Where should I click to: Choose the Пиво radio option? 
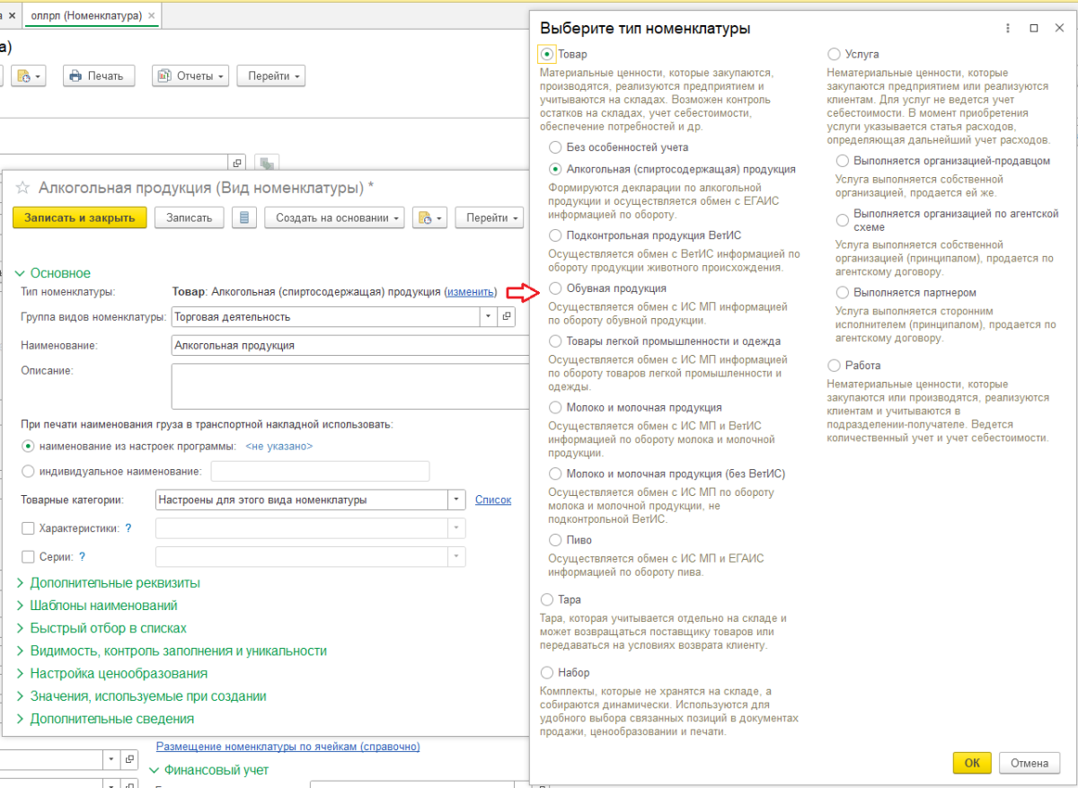[x=556, y=540]
